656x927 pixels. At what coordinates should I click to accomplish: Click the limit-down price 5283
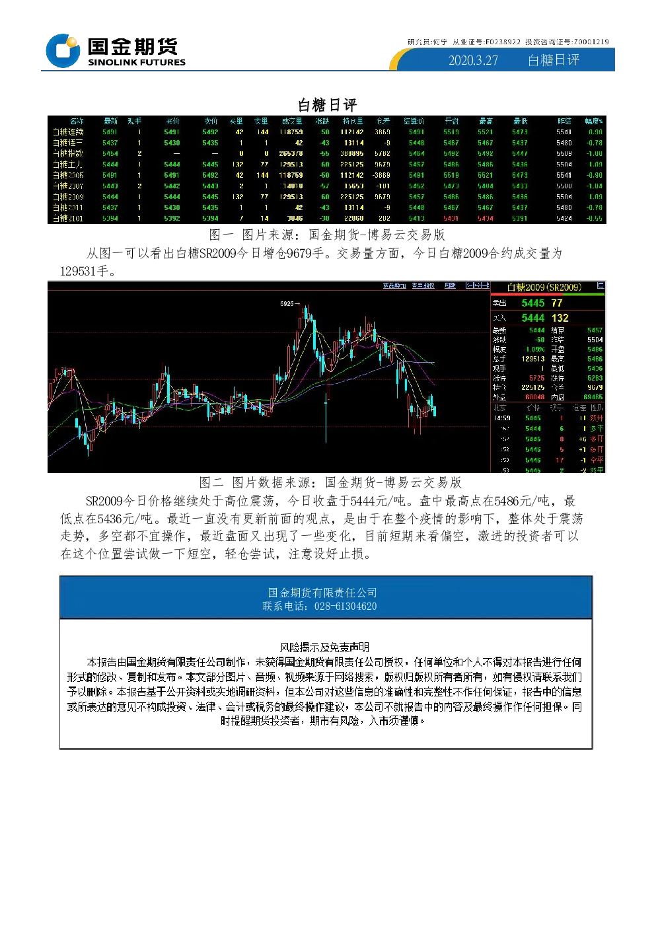click(x=595, y=378)
